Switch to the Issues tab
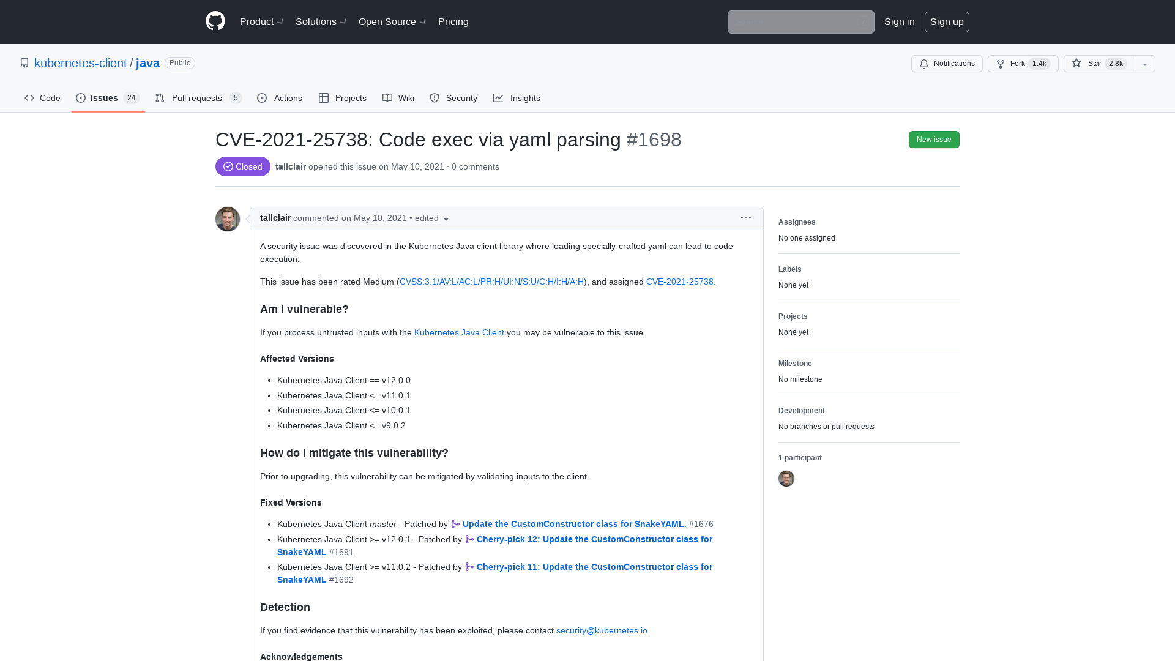 point(108,98)
